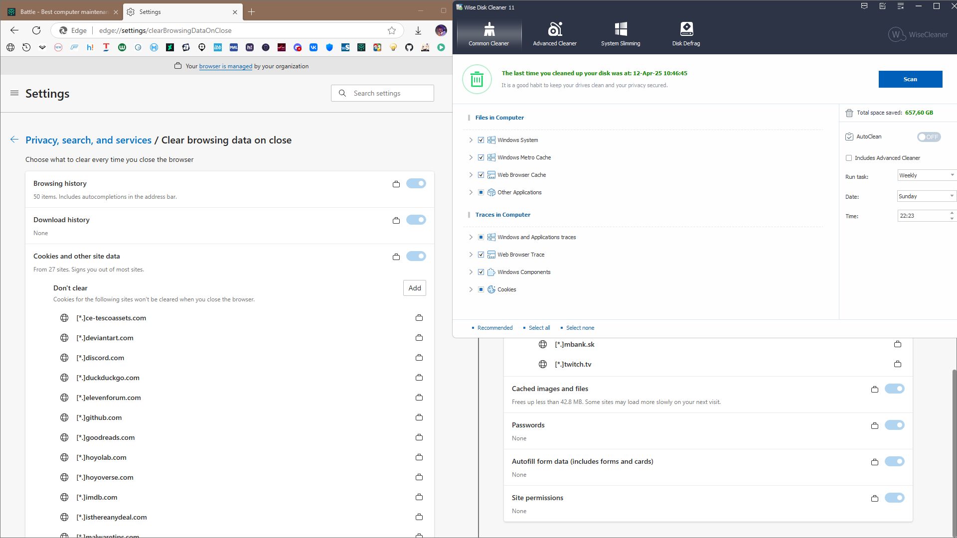Open the ibb bookmark icon
This screenshot has height=538, width=957.
click(x=218, y=47)
